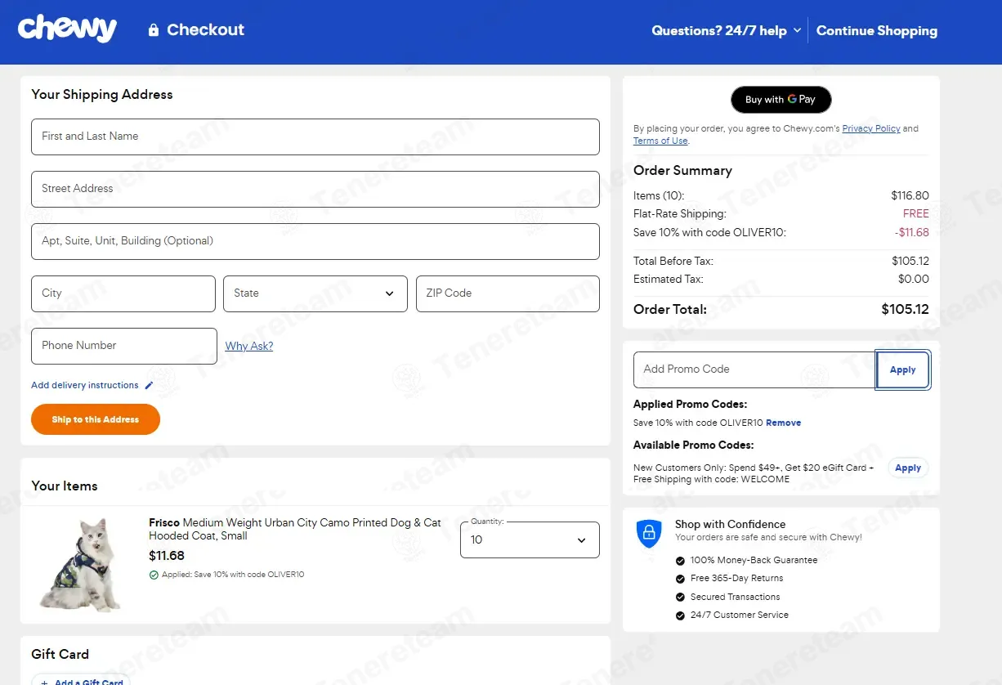Click the Checkout lock icon
Screen dimensions: 1002x685
pyautogui.click(x=153, y=30)
